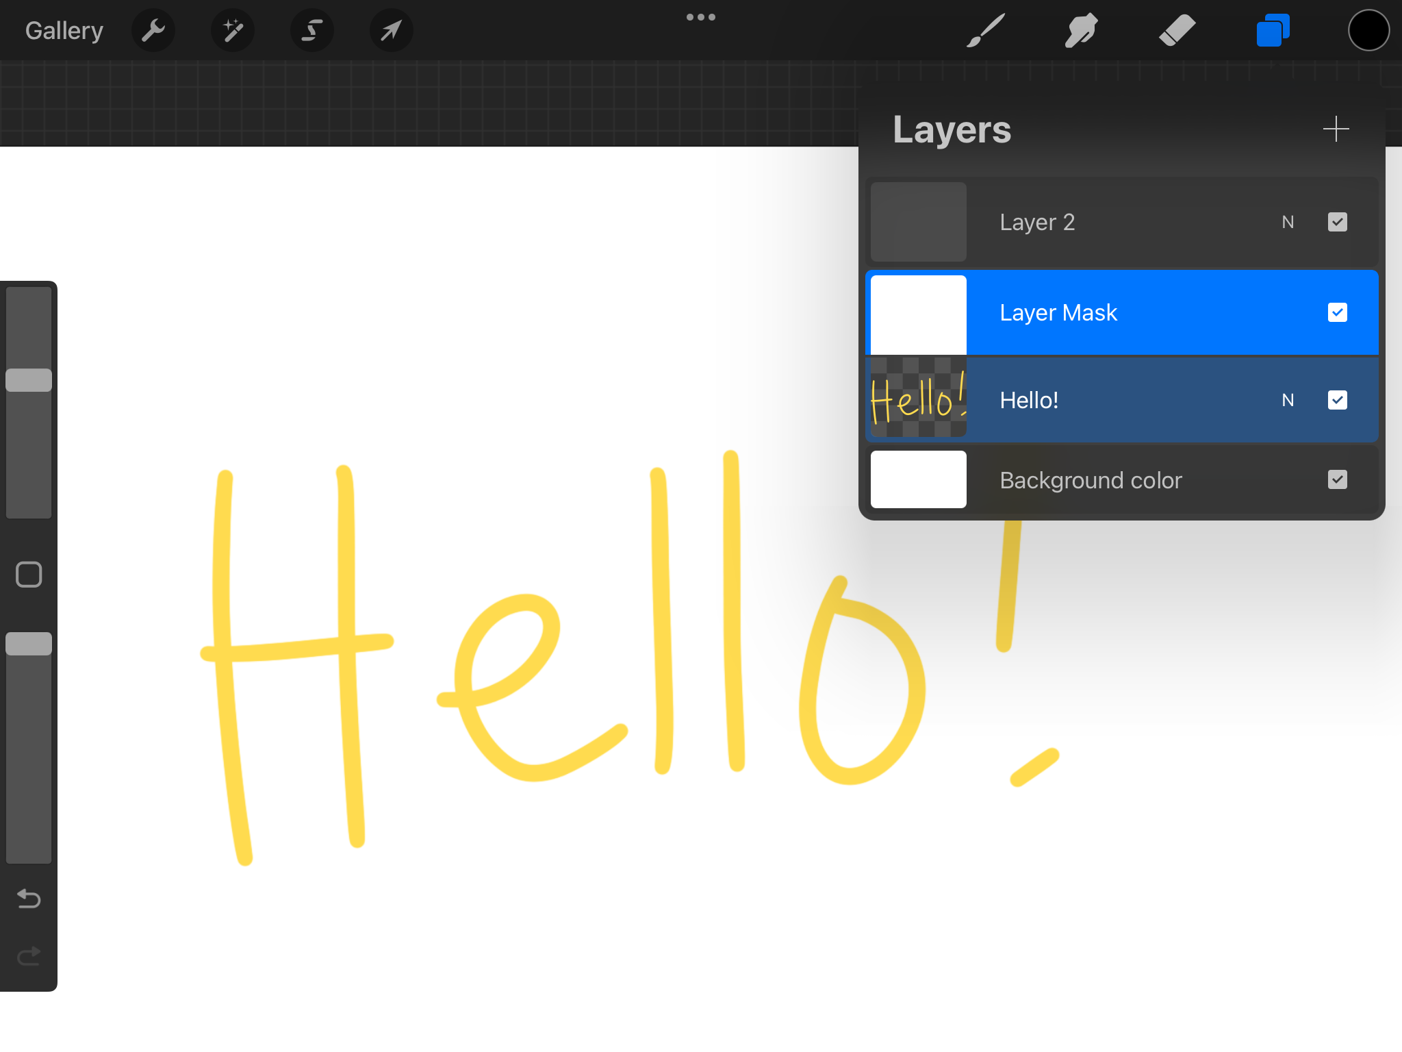The image size is (1402, 1052).
Task: Open the Actions wrench menu
Action: pos(153,31)
